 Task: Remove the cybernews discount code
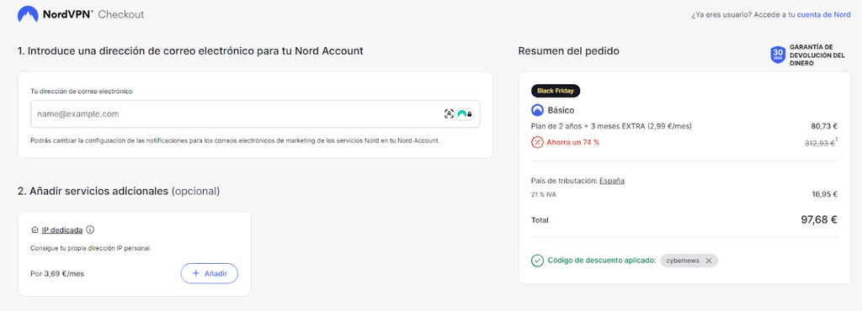(x=709, y=261)
